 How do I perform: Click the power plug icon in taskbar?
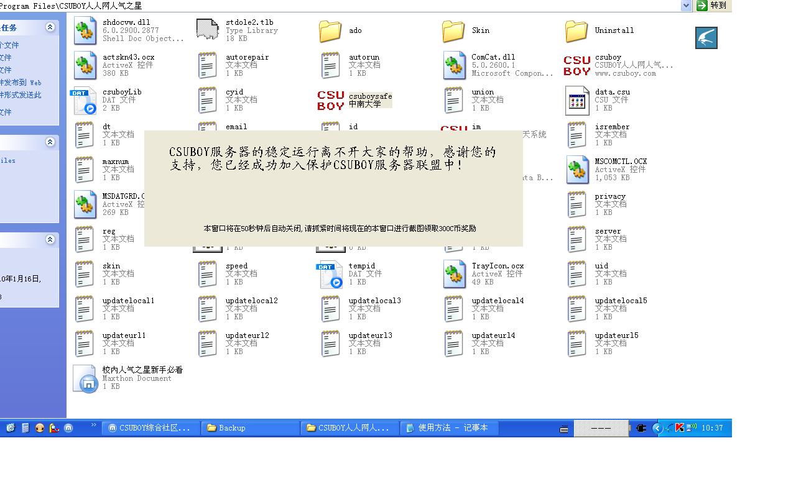click(641, 428)
